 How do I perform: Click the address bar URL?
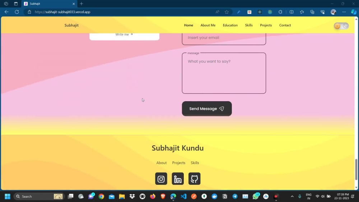tap(62, 12)
